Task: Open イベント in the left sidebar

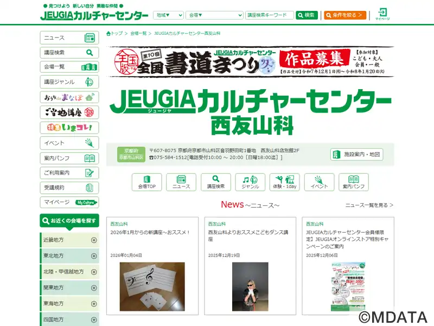Action: [69, 143]
